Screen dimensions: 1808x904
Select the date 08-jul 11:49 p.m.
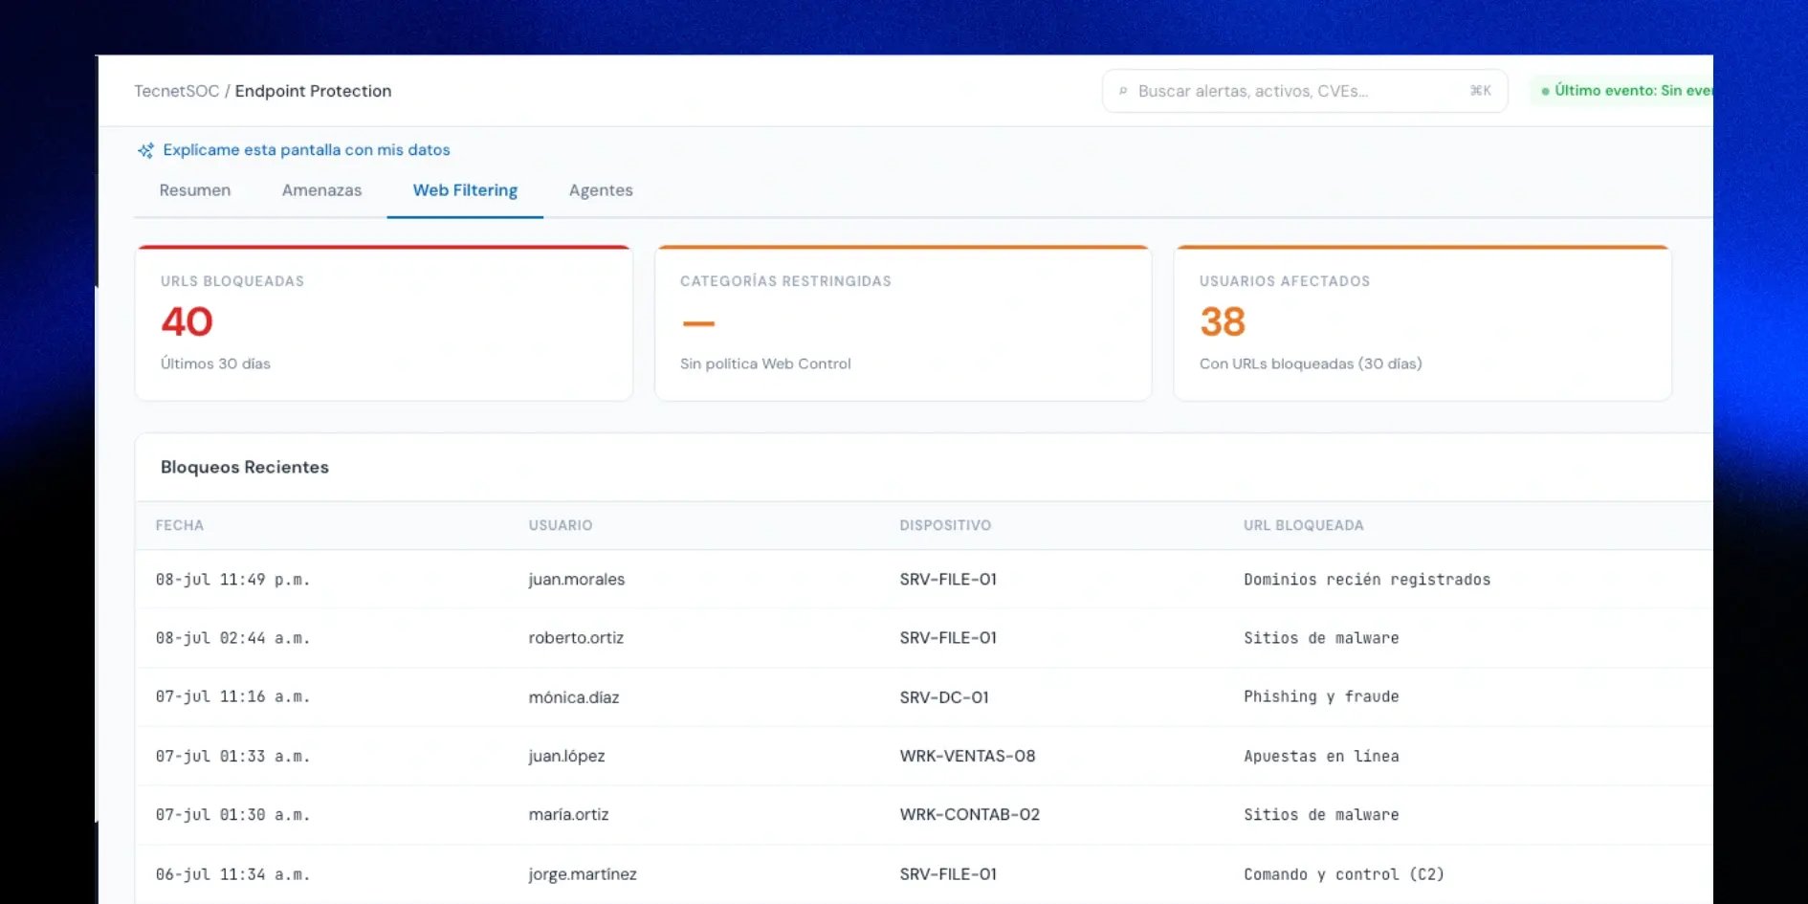pyautogui.click(x=232, y=580)
